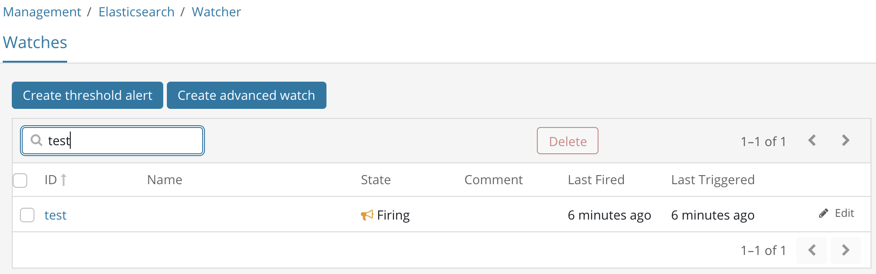This screenshot has width=876, height=274.
Task: Click the Create advanced watch button
Action: tap(246, 95)
